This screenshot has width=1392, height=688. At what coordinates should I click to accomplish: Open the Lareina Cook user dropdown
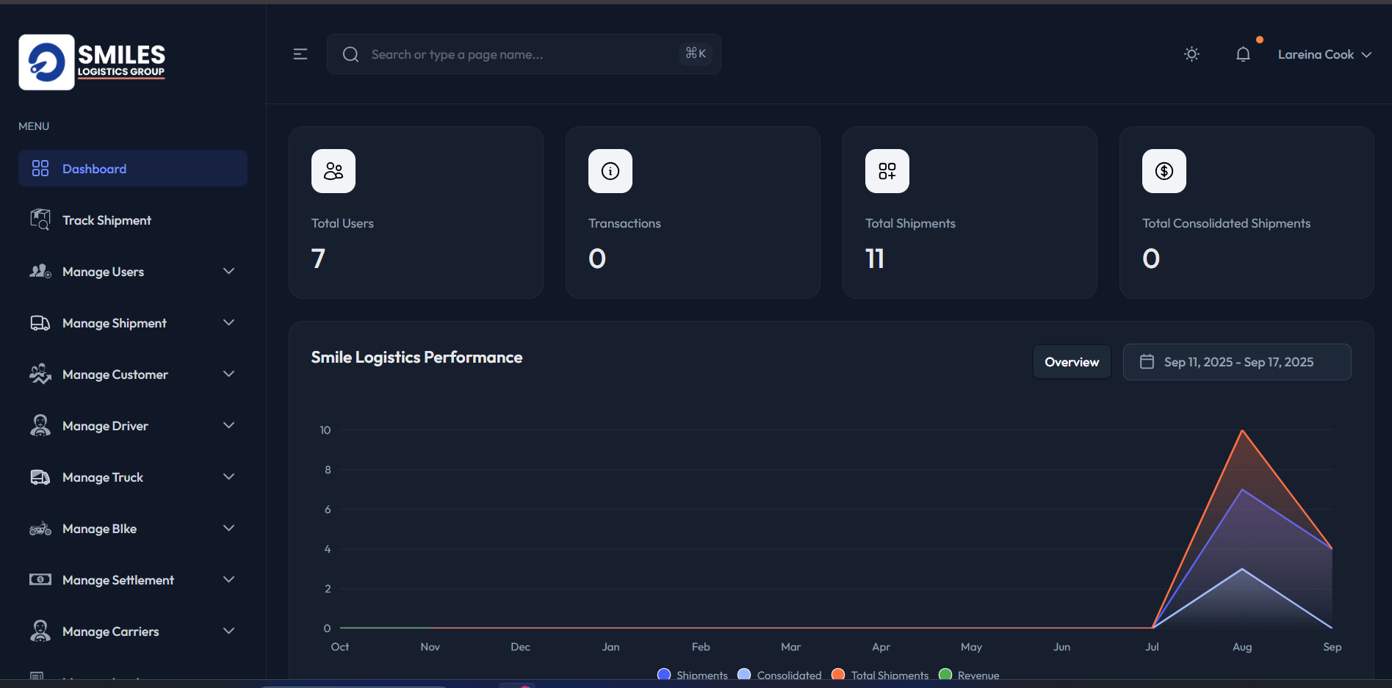coord(1324,54)
